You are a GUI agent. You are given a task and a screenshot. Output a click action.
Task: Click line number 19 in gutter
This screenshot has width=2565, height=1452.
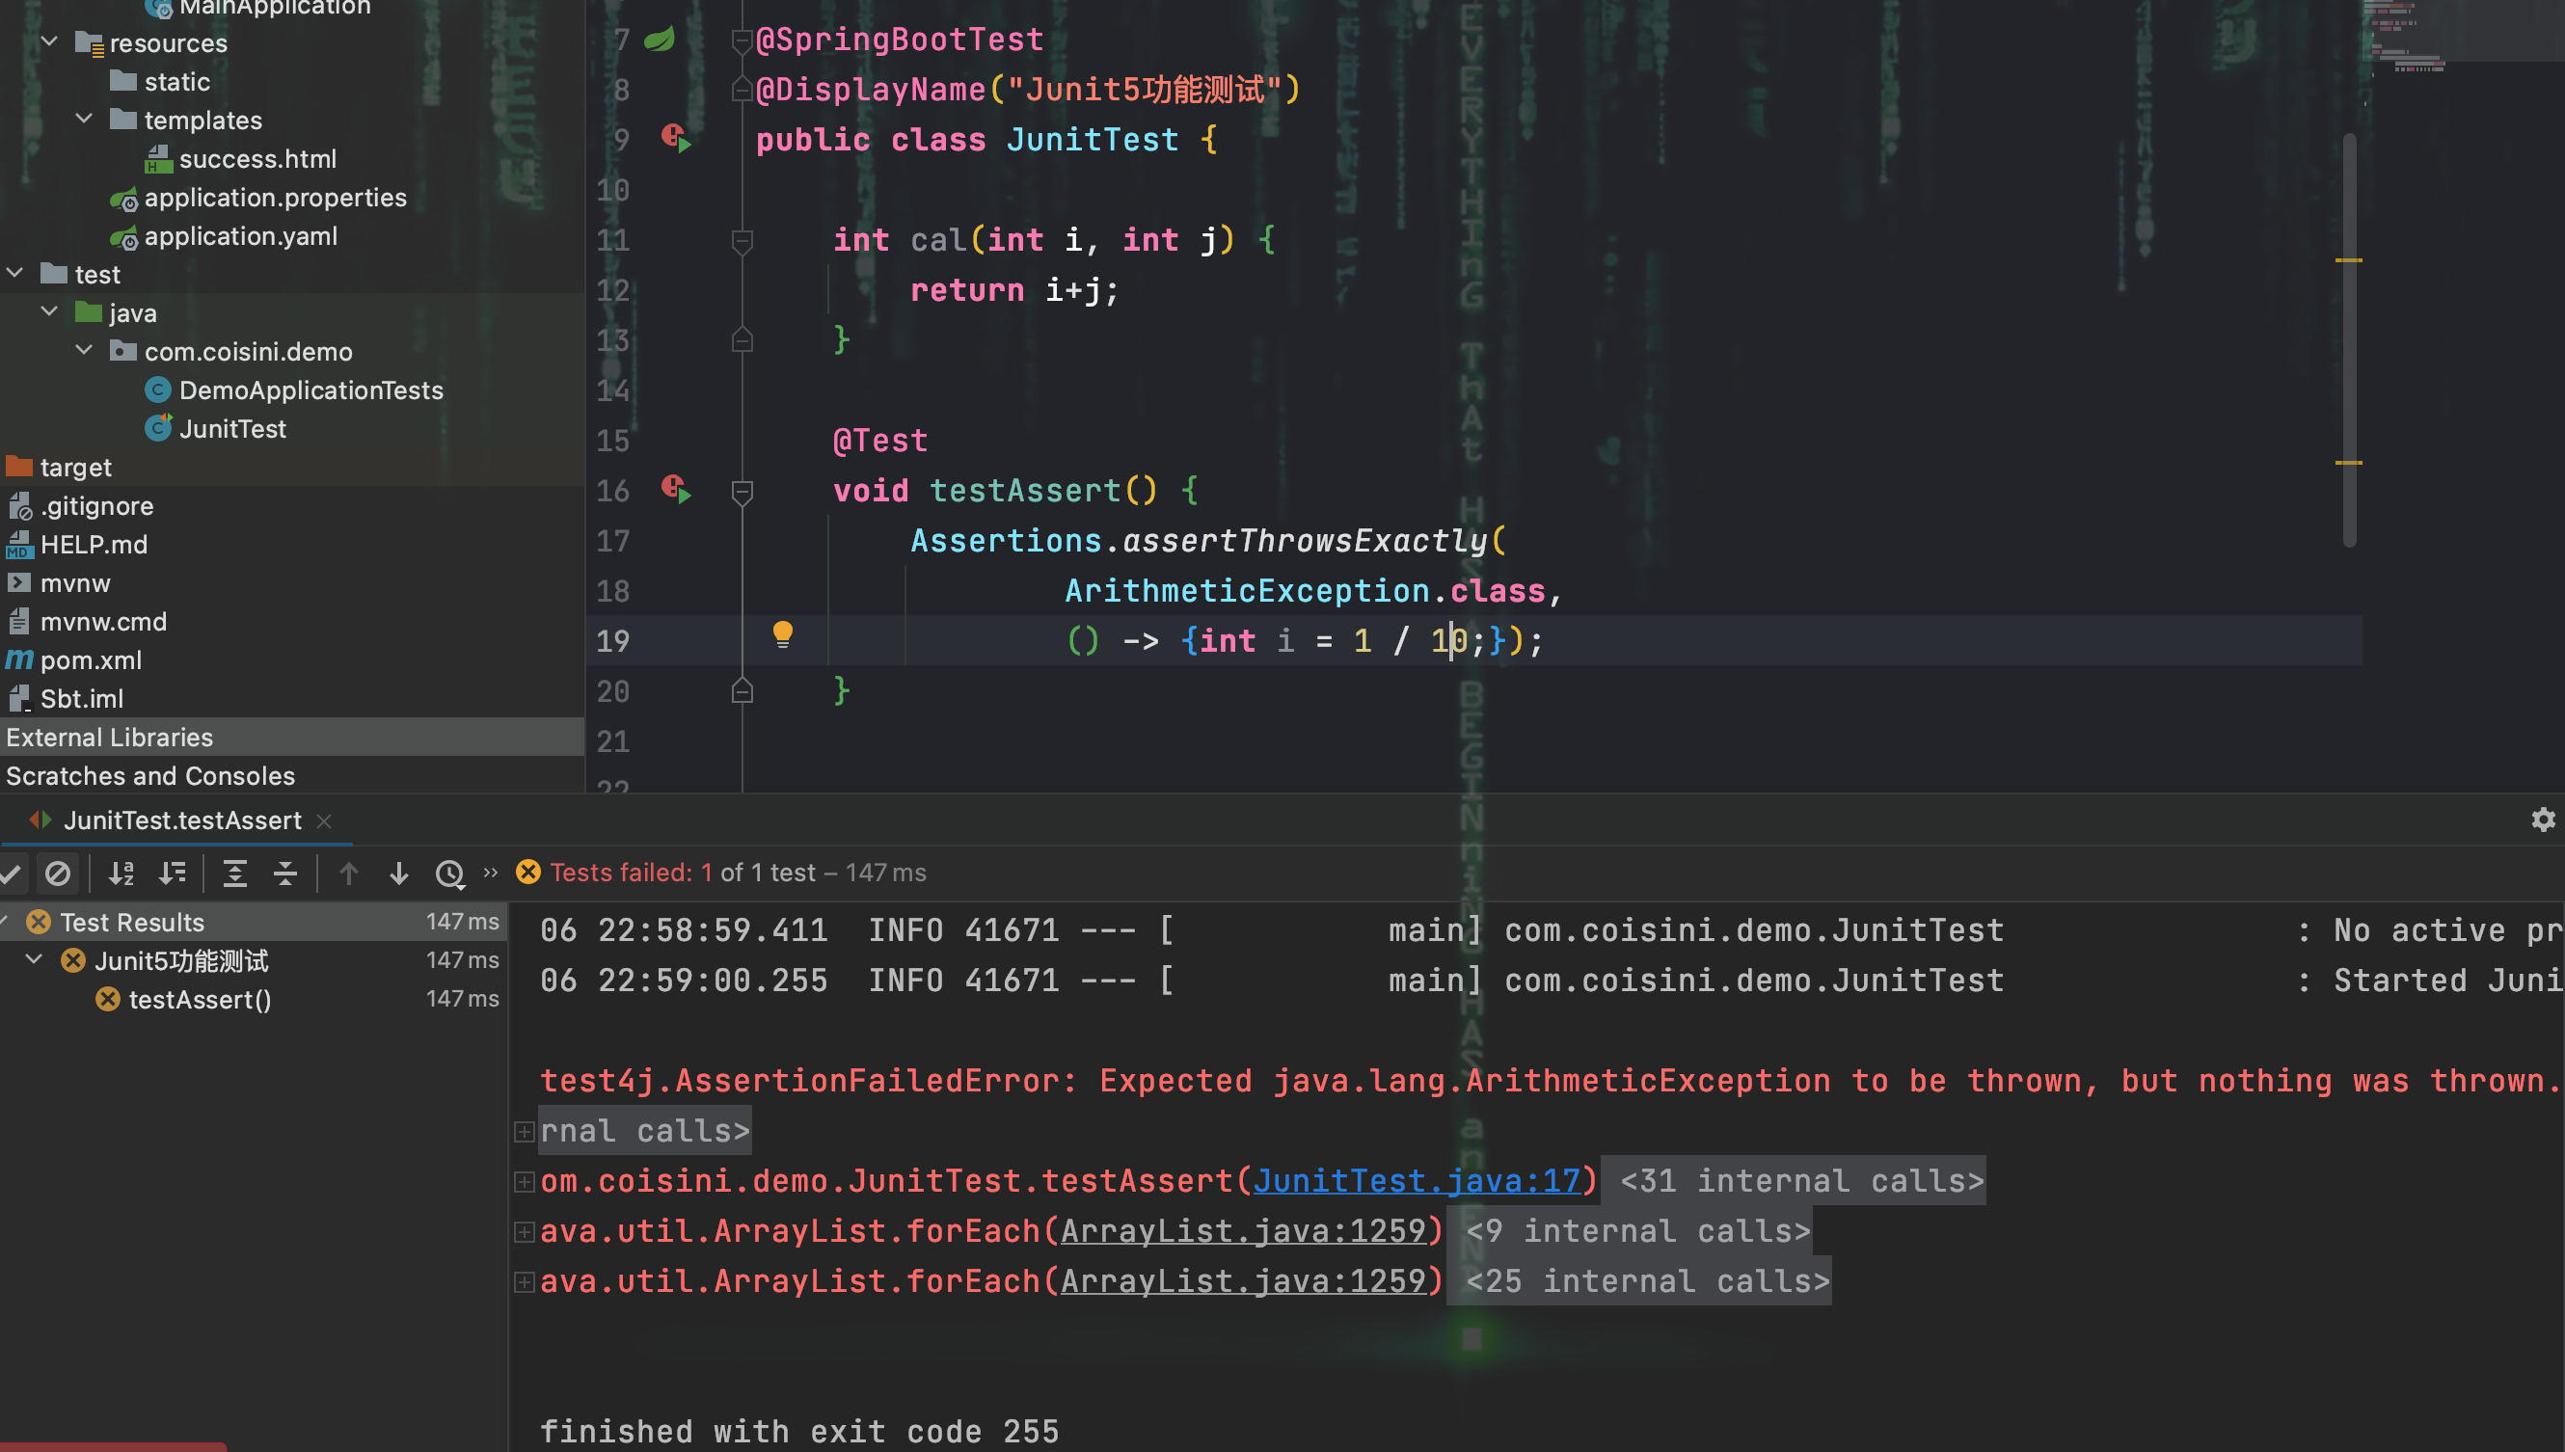pyautogui.click(x=612, y=640)
